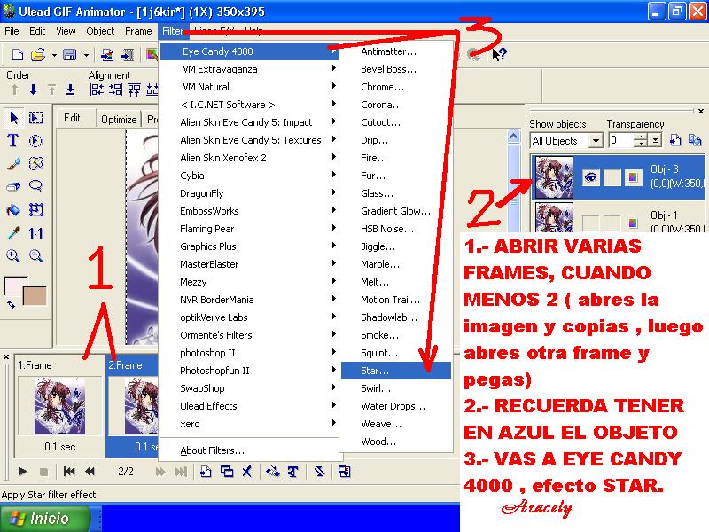Viewport: 709px width, 532px height.
Task: Click the 1:1 actual size tool
Action: point(35,233)
